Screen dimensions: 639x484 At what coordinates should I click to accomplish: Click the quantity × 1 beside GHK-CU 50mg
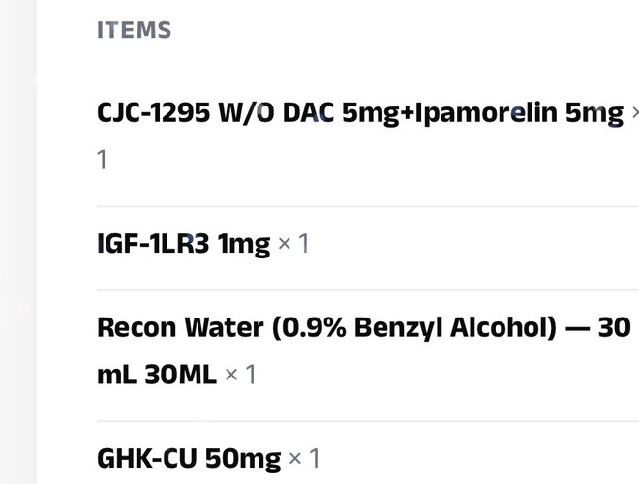[x=304, y=459]
